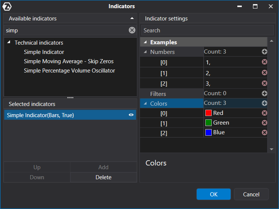Select Simple Indicator from available list

[x=44, y=52]
